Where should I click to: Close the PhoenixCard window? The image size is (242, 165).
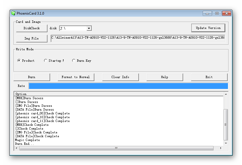[226, 13]
